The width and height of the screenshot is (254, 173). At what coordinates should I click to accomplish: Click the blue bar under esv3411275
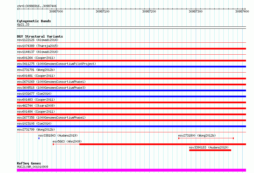(x=131, y=67)
